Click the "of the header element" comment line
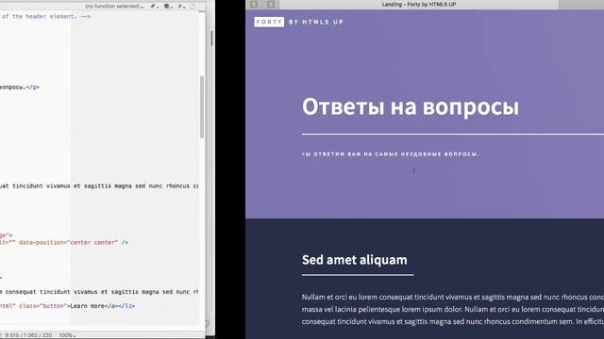604x339 pixels. tap(45, 17)
